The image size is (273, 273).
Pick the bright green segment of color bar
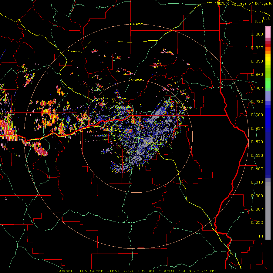(268, 83)
